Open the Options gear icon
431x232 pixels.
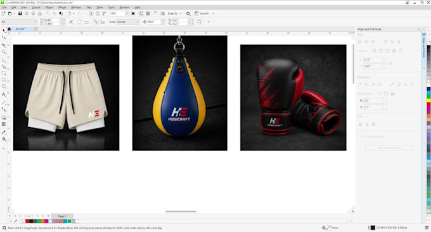coord(188,13)
